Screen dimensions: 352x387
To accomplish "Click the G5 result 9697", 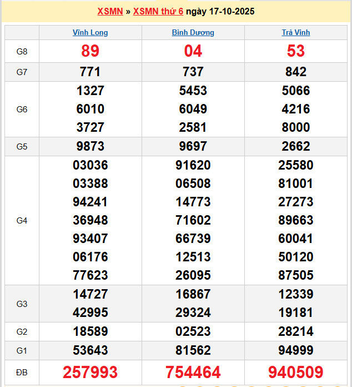I will (193, 147).
